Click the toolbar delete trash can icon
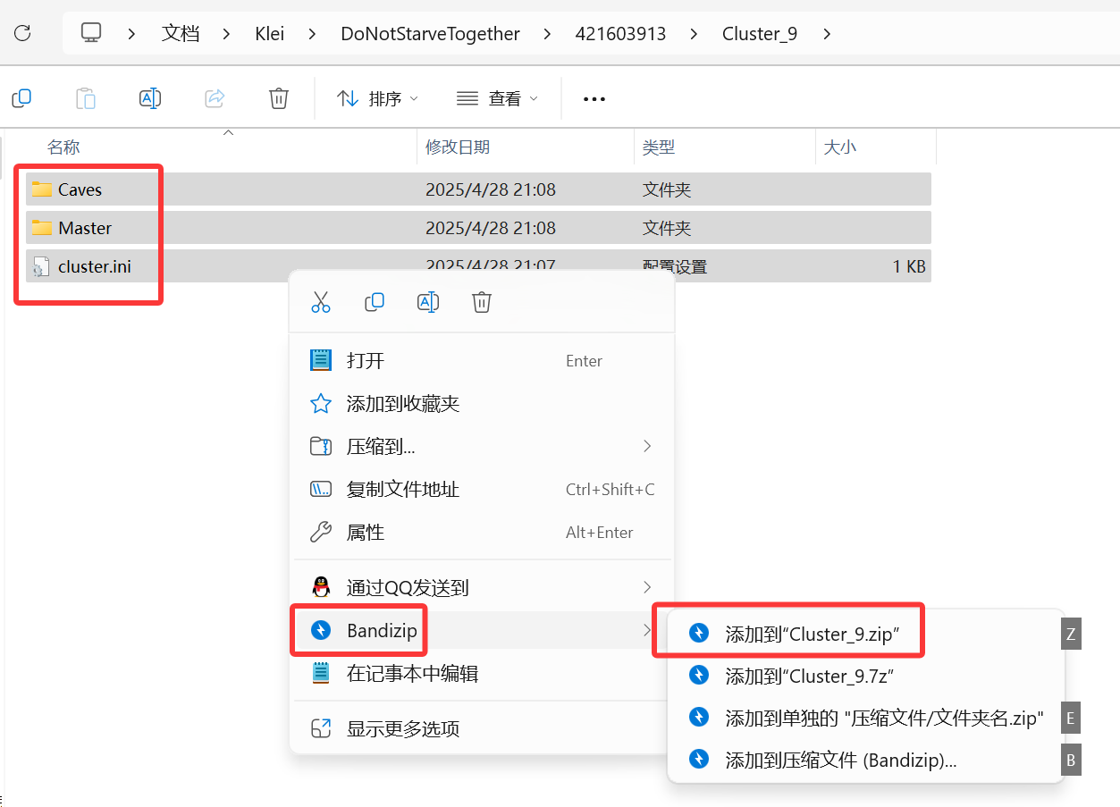The image size is (1120, 807). 279,98
